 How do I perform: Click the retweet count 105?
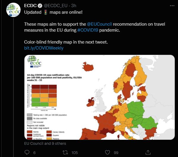(75, 153)
